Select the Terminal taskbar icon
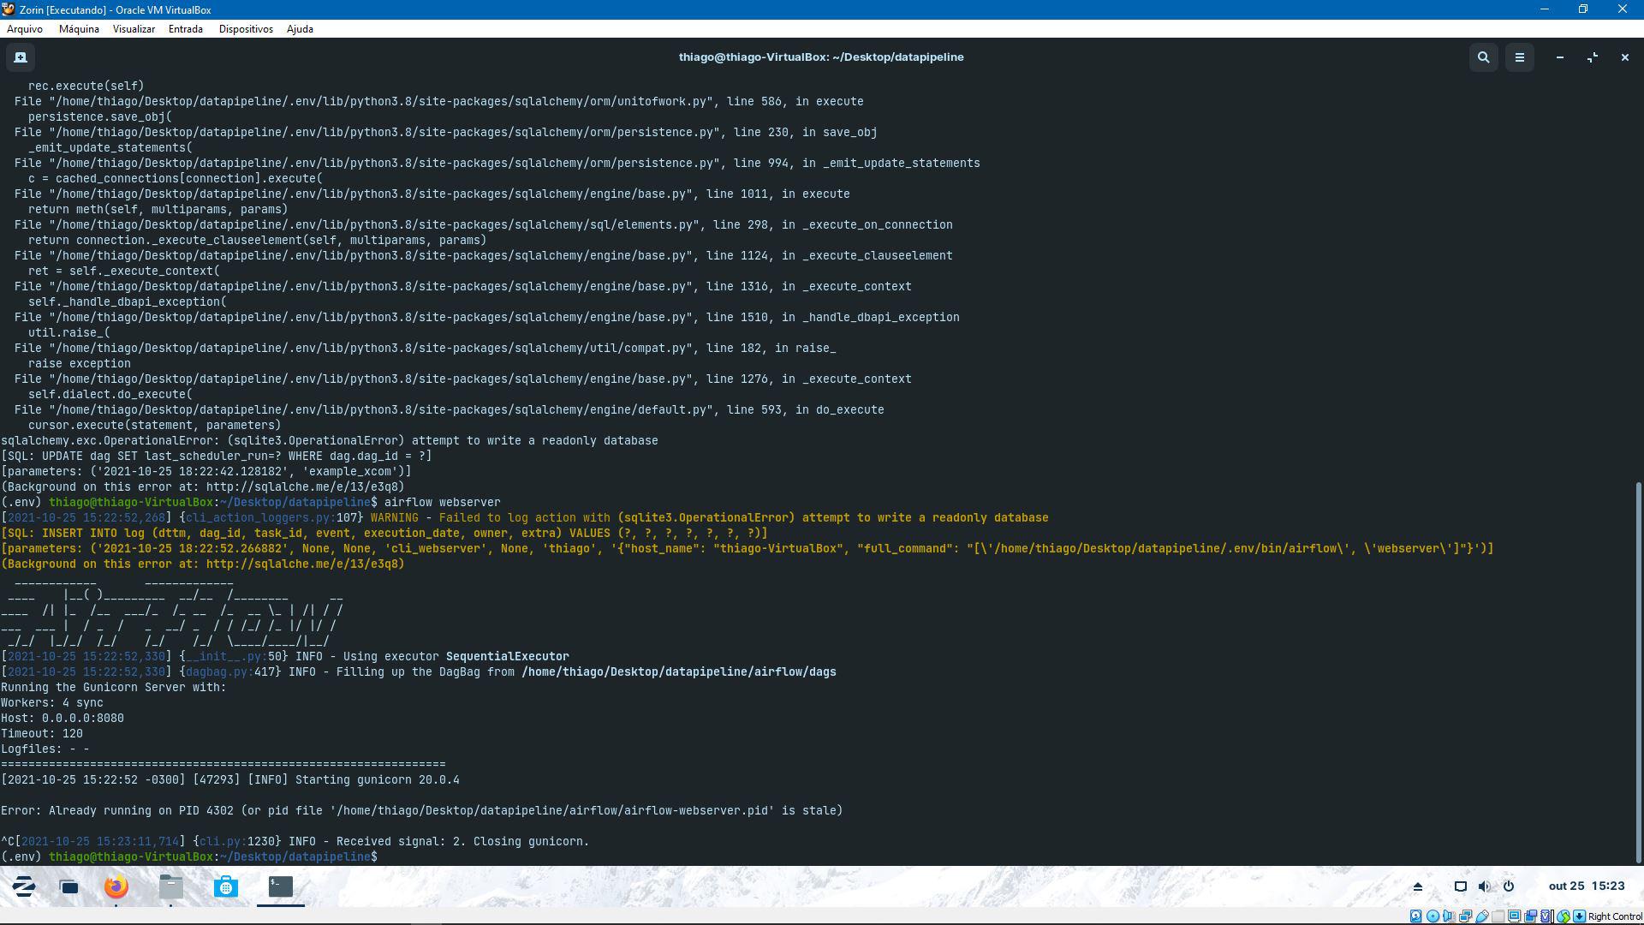 pos(281,886)
